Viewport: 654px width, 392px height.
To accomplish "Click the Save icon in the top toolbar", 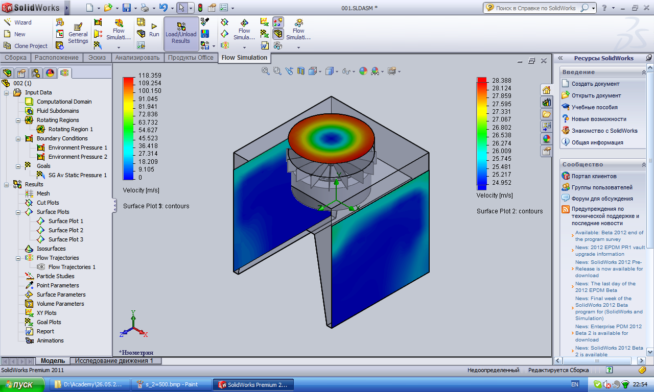I will [x=127, y=8].
